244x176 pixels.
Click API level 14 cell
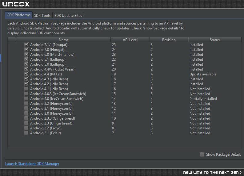(114, 99)
